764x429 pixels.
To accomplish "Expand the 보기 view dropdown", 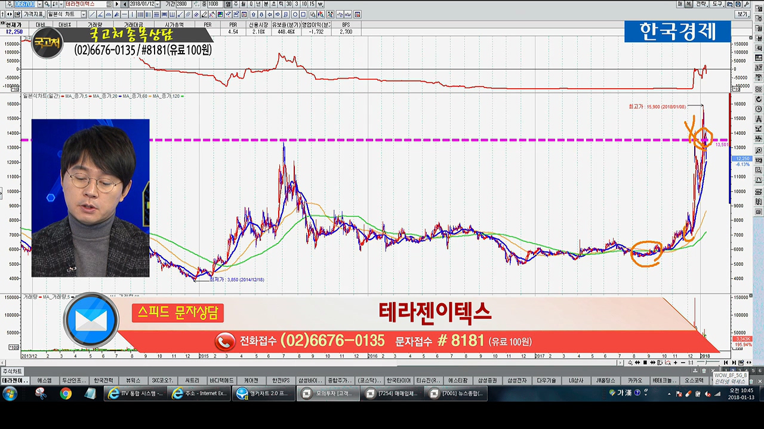I will (743, 14).
